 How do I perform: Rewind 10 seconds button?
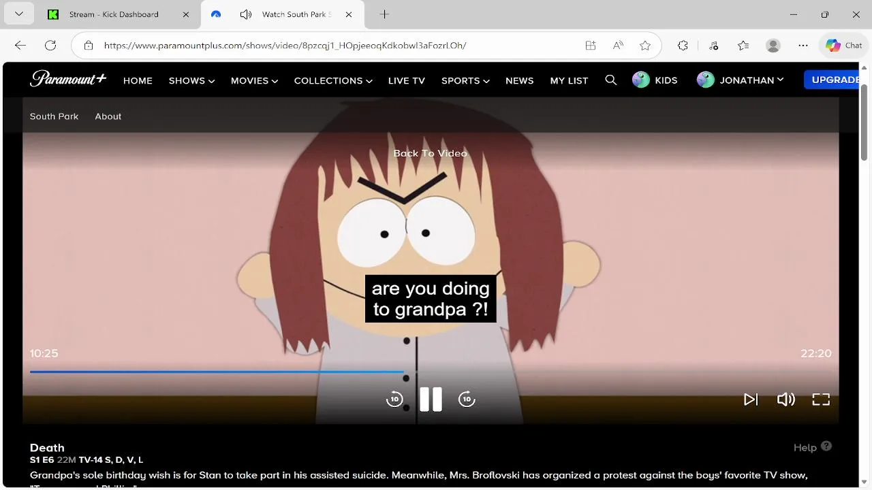point(394,399)
